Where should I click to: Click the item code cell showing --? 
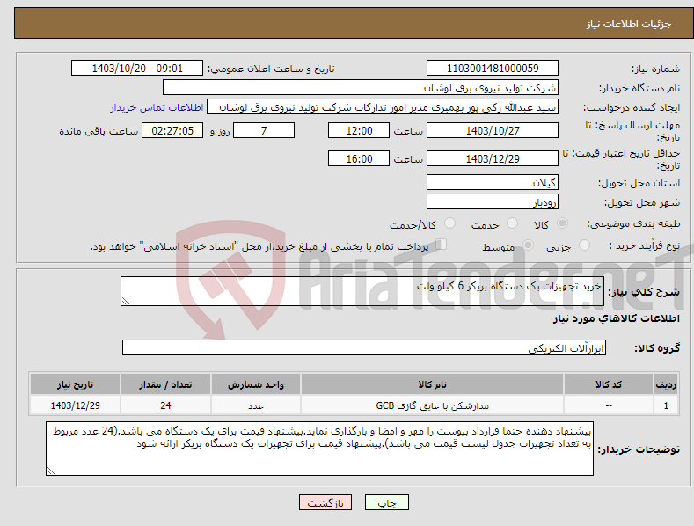(x=609, y=405)
